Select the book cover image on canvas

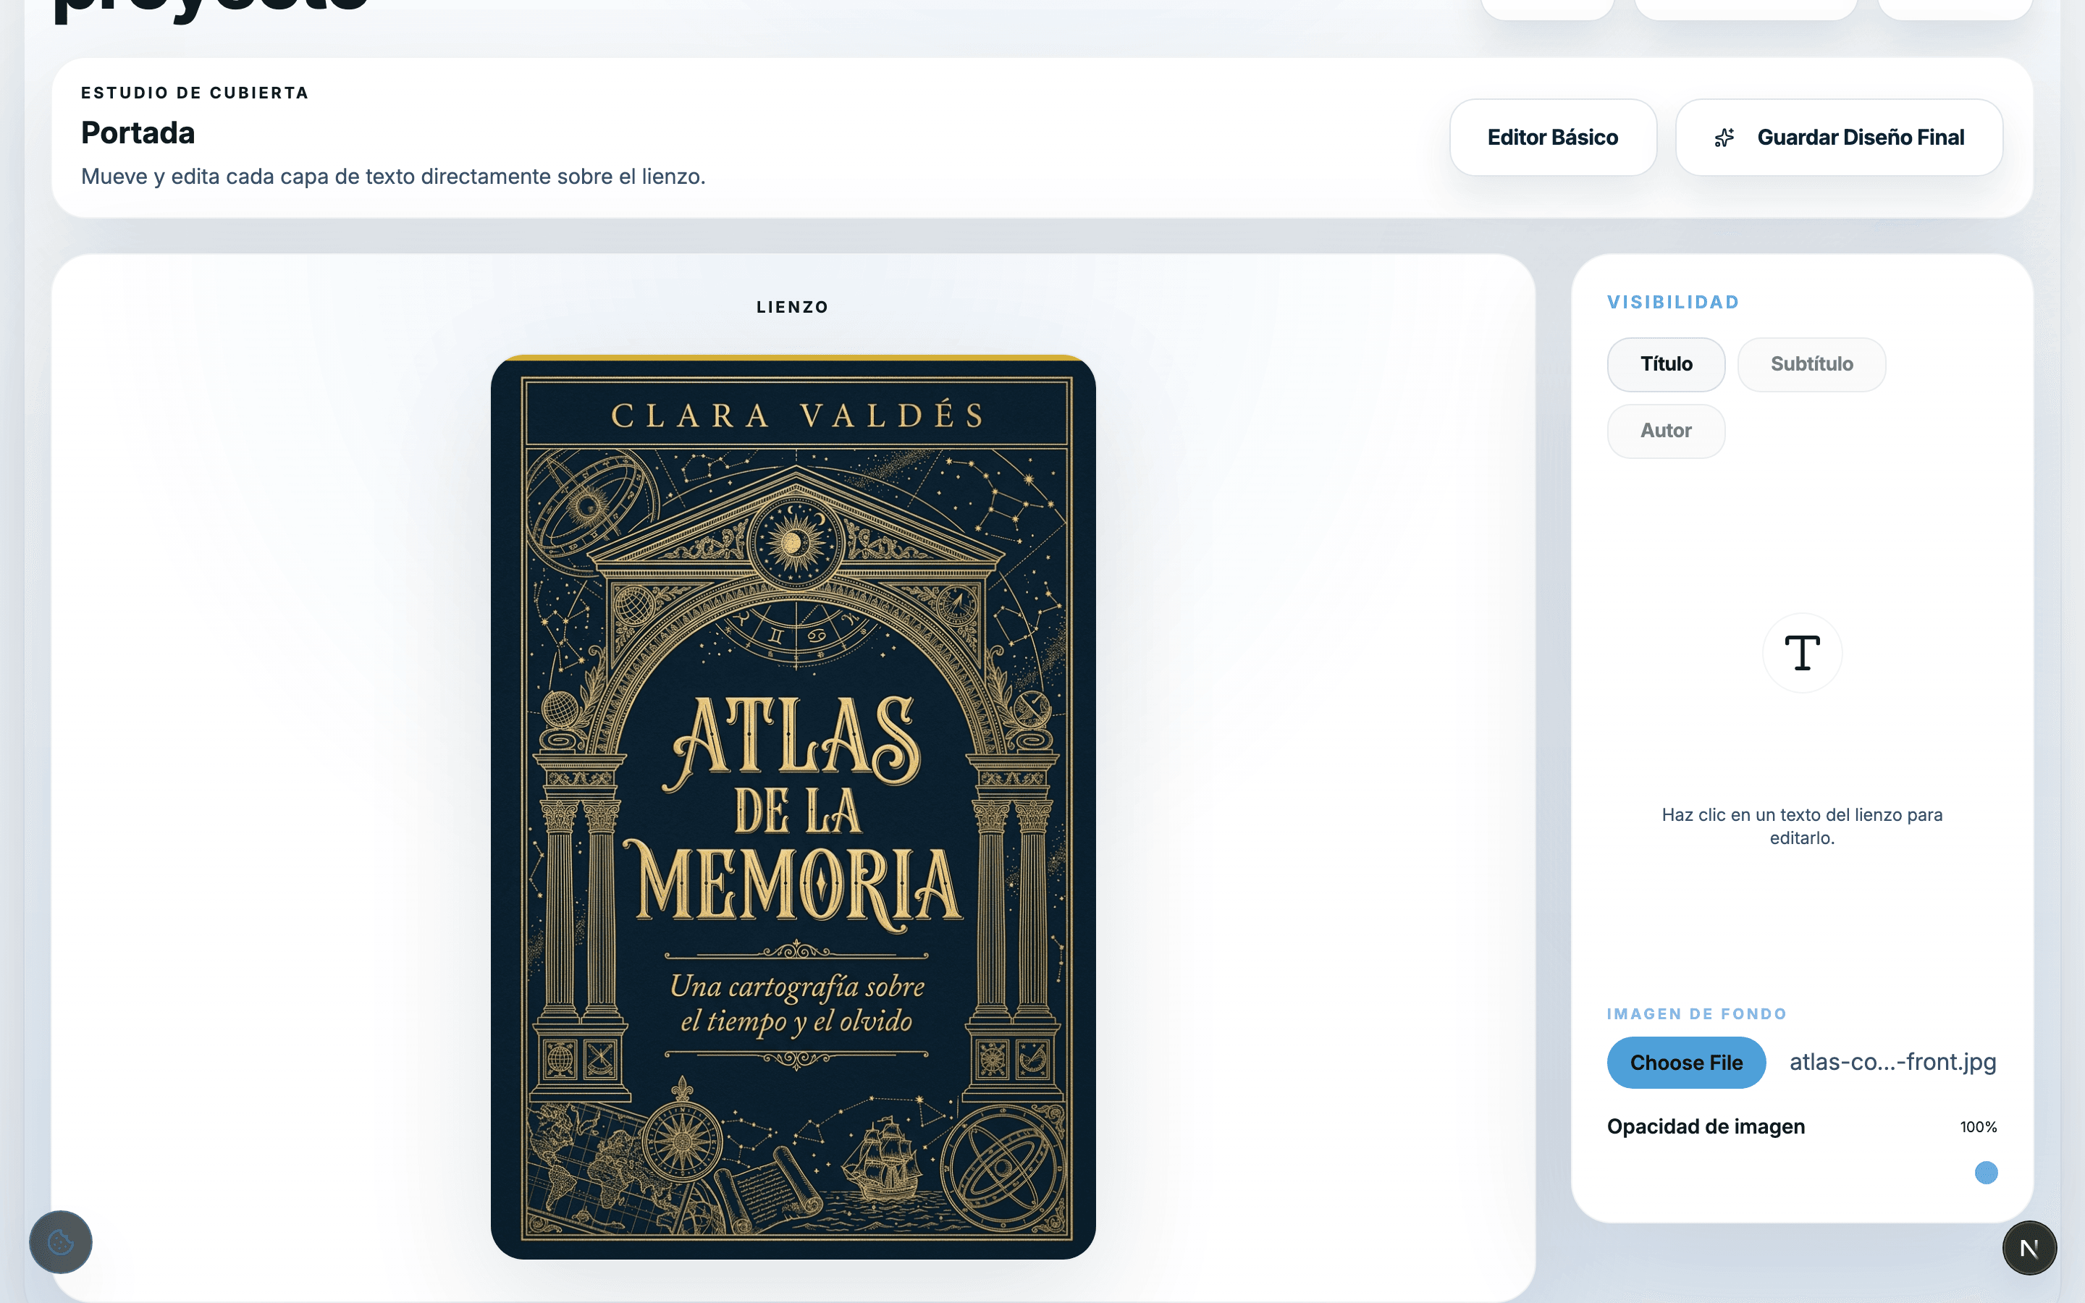click(793, 806)
